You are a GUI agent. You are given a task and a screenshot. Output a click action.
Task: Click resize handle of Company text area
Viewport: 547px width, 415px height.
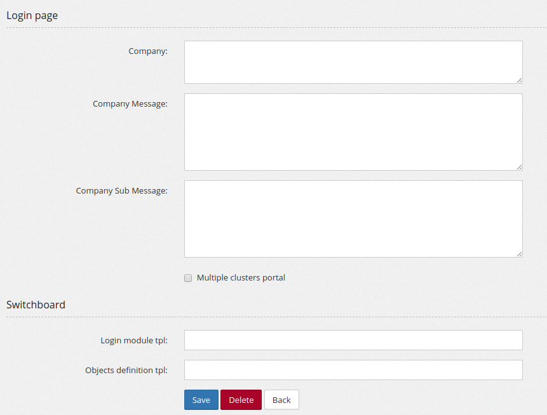click(x=519, y=80)
